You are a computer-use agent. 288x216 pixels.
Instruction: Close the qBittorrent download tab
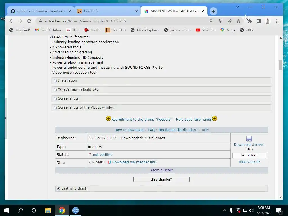(70, 11)
